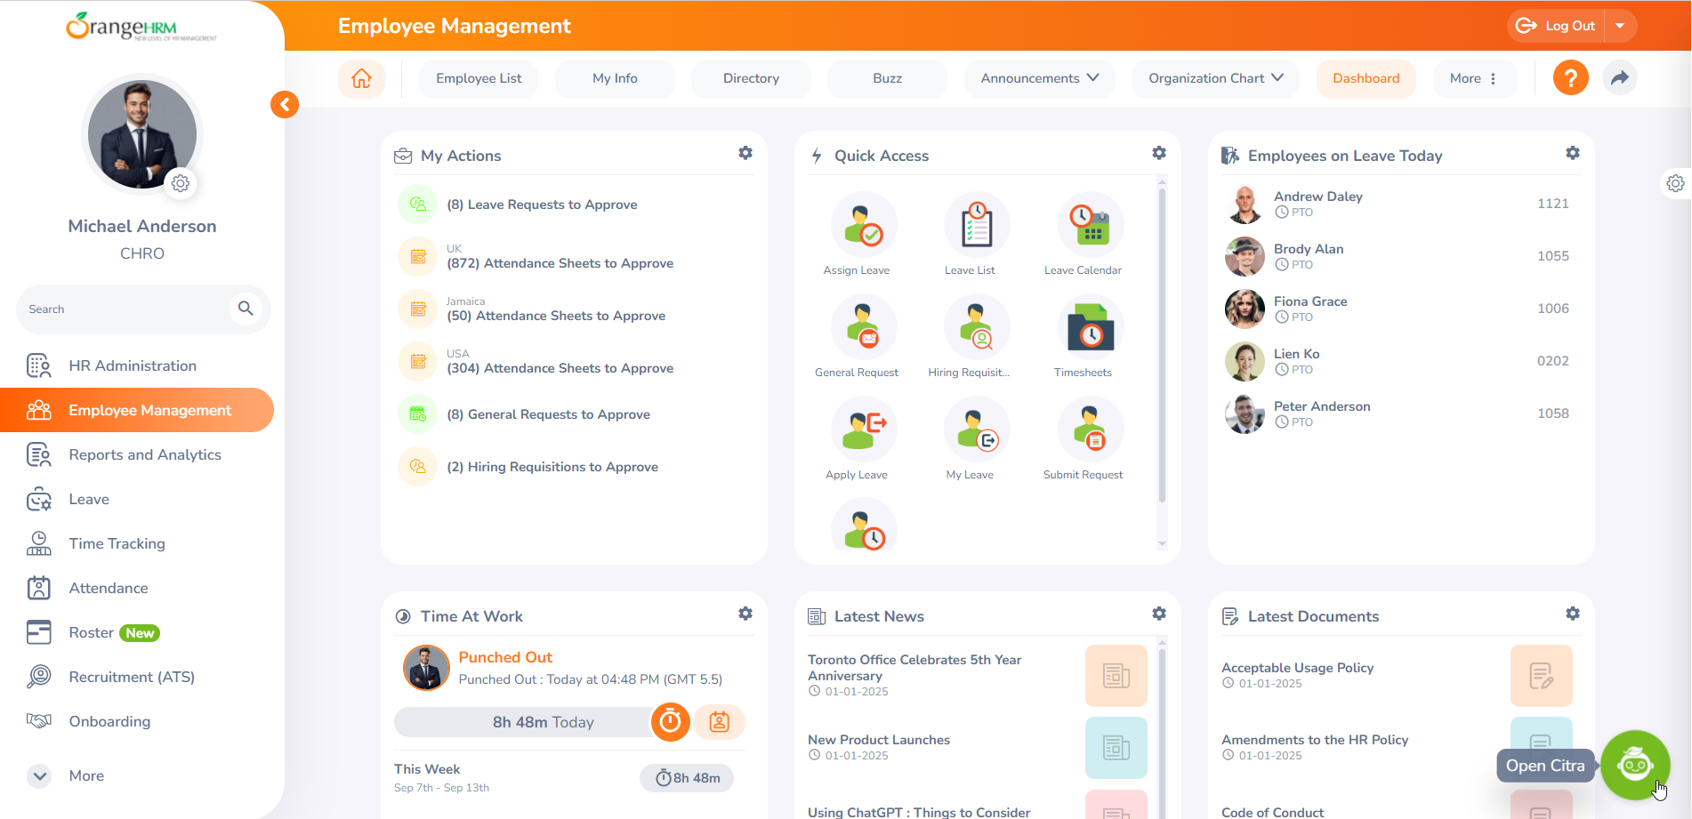Expand the Organization Chart dropdown
This screenshot has width=1692, height=819.
point(1214,78)
